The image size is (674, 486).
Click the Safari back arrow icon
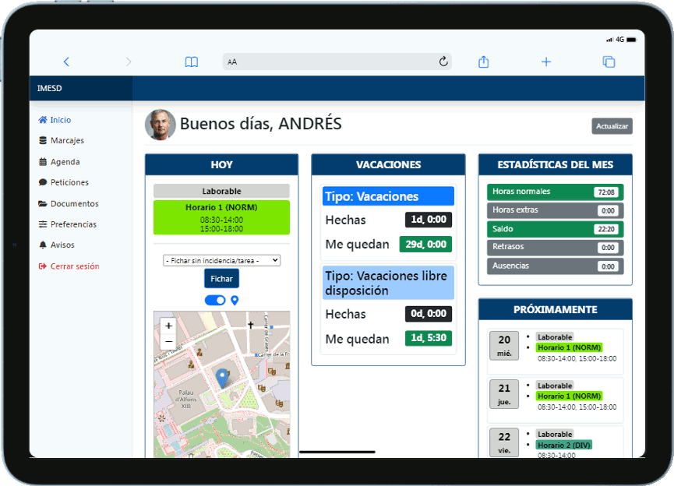tap(66, 62)
